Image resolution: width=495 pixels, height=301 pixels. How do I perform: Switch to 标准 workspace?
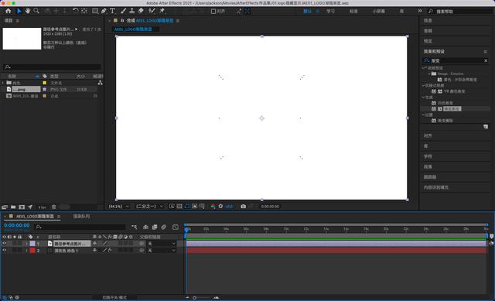353,12
